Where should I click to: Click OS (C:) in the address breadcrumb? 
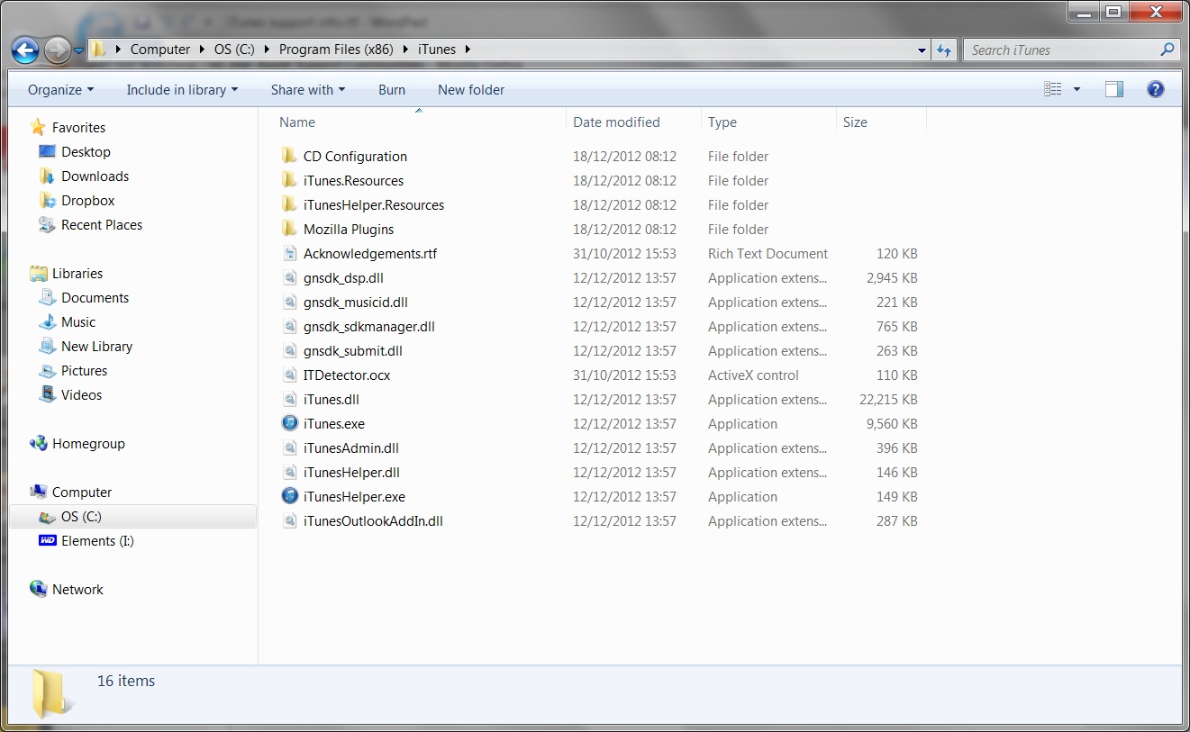coord(234,50)
